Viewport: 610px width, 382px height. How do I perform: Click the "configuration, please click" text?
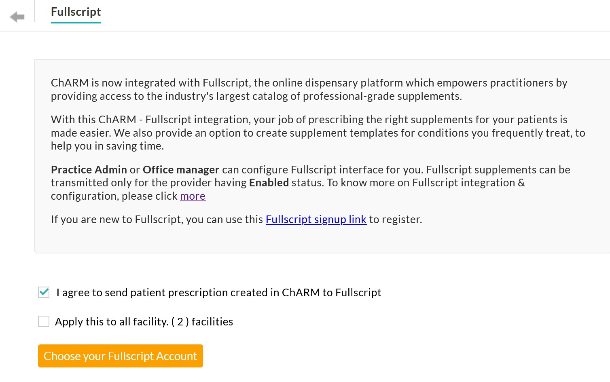point(114,196)
